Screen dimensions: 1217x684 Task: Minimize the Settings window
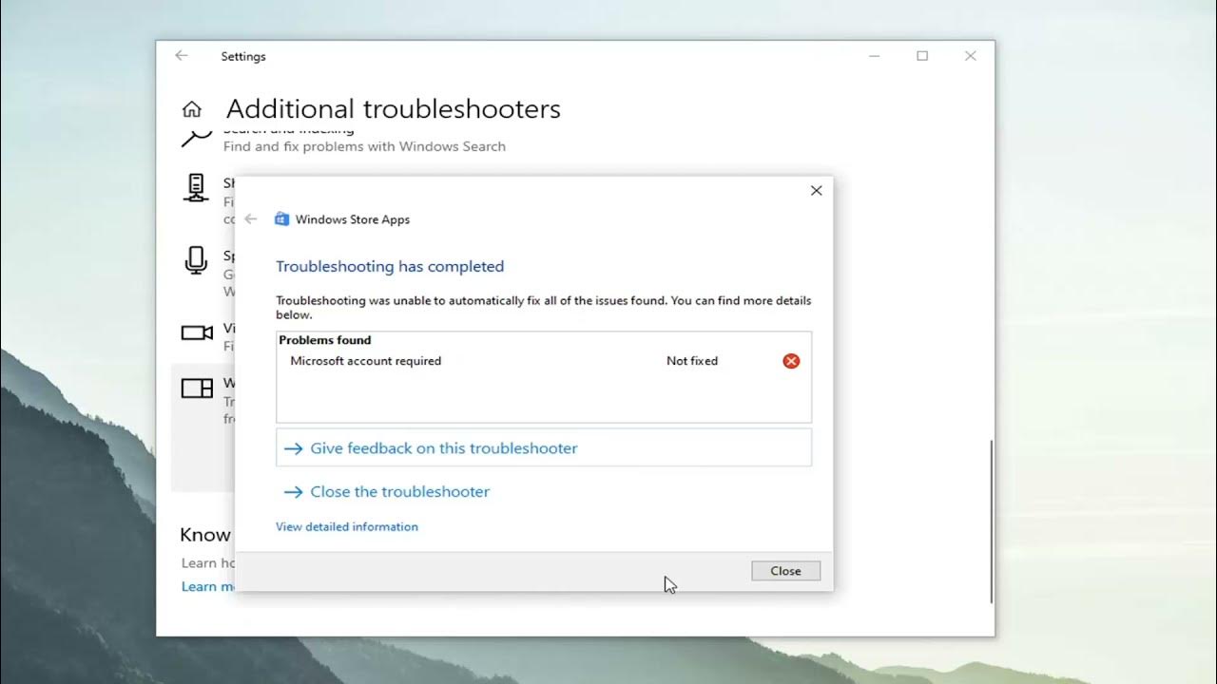point(875,56)
